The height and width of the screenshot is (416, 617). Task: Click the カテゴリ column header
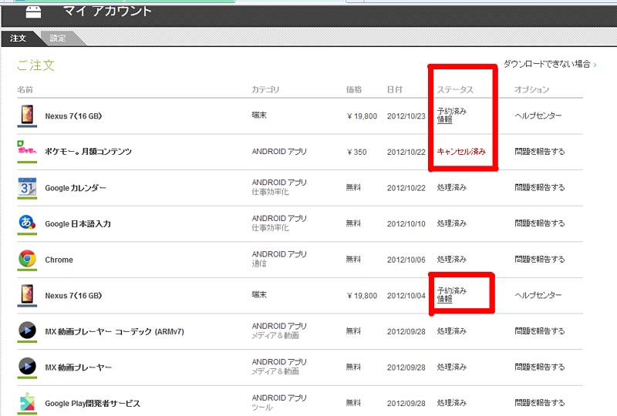pos(265,89)
